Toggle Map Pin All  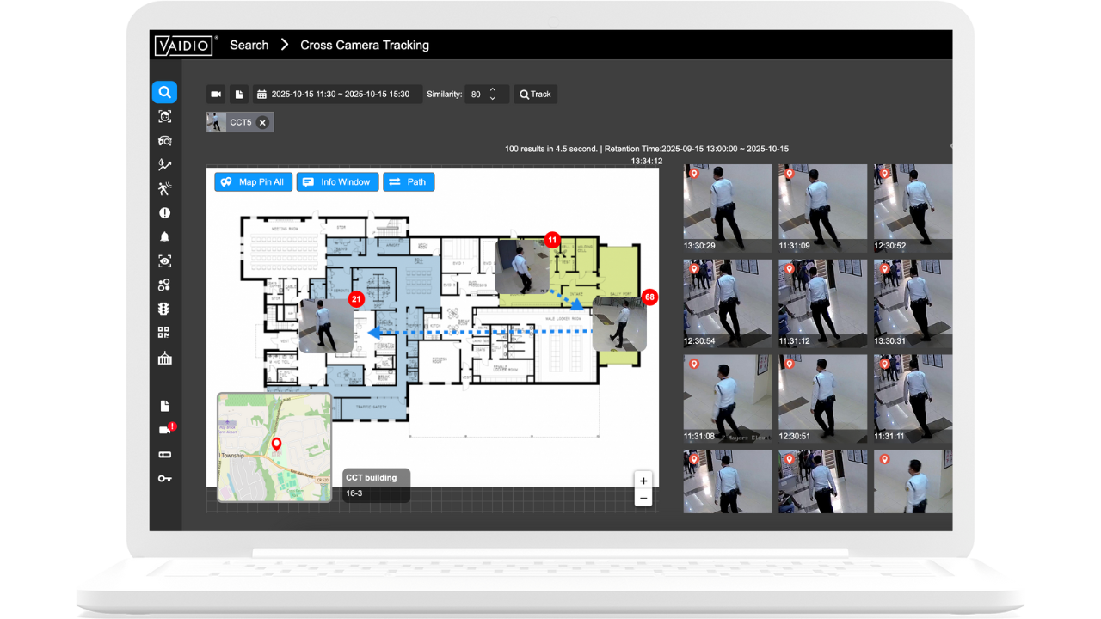tap(253, 182)
